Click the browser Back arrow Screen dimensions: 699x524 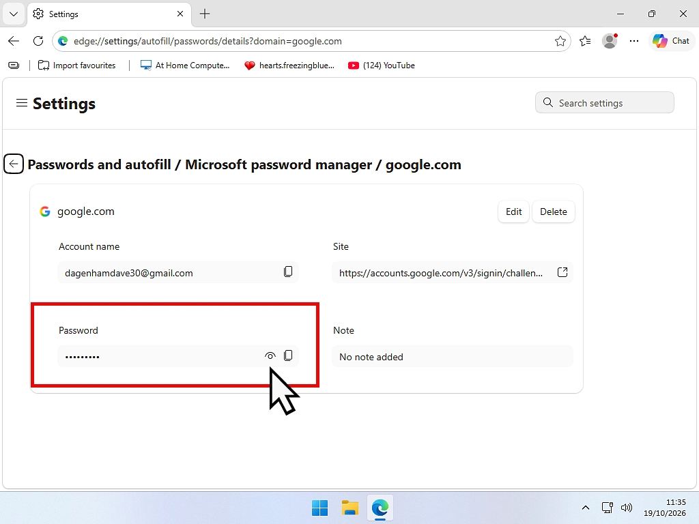click(14, 41)
